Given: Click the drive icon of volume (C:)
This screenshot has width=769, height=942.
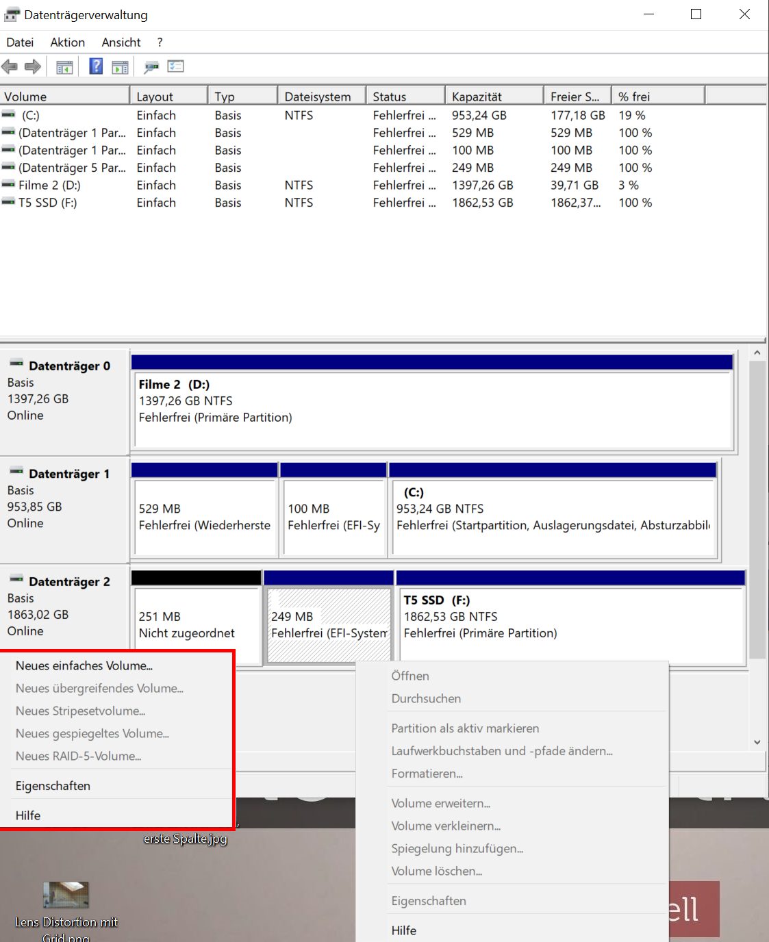Looking at the screenshot, I should 8,114.
